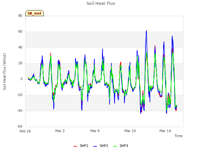Click the SB_met label box
This screenshot has height=152, width=202.
tap(34, 13)
